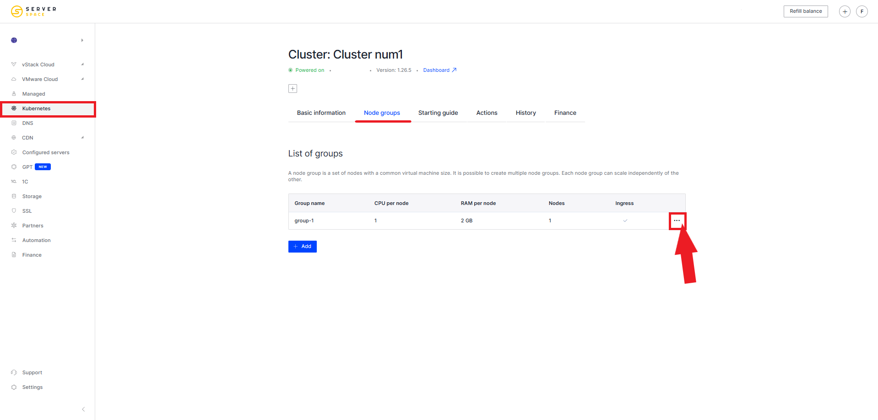This screenshot has width=878, height=420.
Task: Click the vStack Cloud sidebar icon
Action: click(x=14, y=65)
